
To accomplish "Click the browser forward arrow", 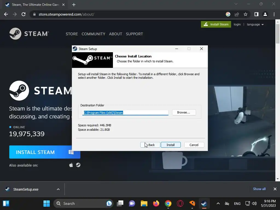I will (x=15, y=14).
